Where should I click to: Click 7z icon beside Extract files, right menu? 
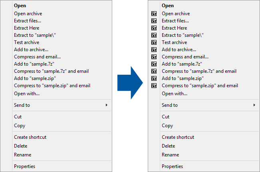point(154,21)
